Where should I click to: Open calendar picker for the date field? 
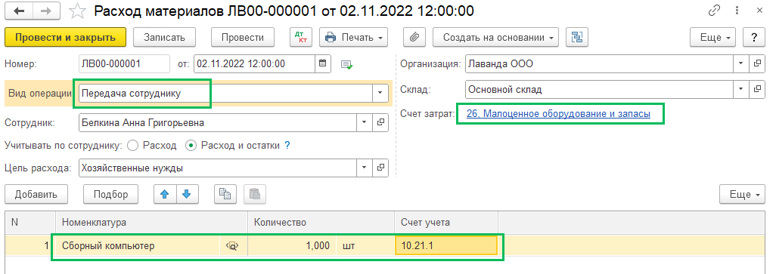[322, 63]
